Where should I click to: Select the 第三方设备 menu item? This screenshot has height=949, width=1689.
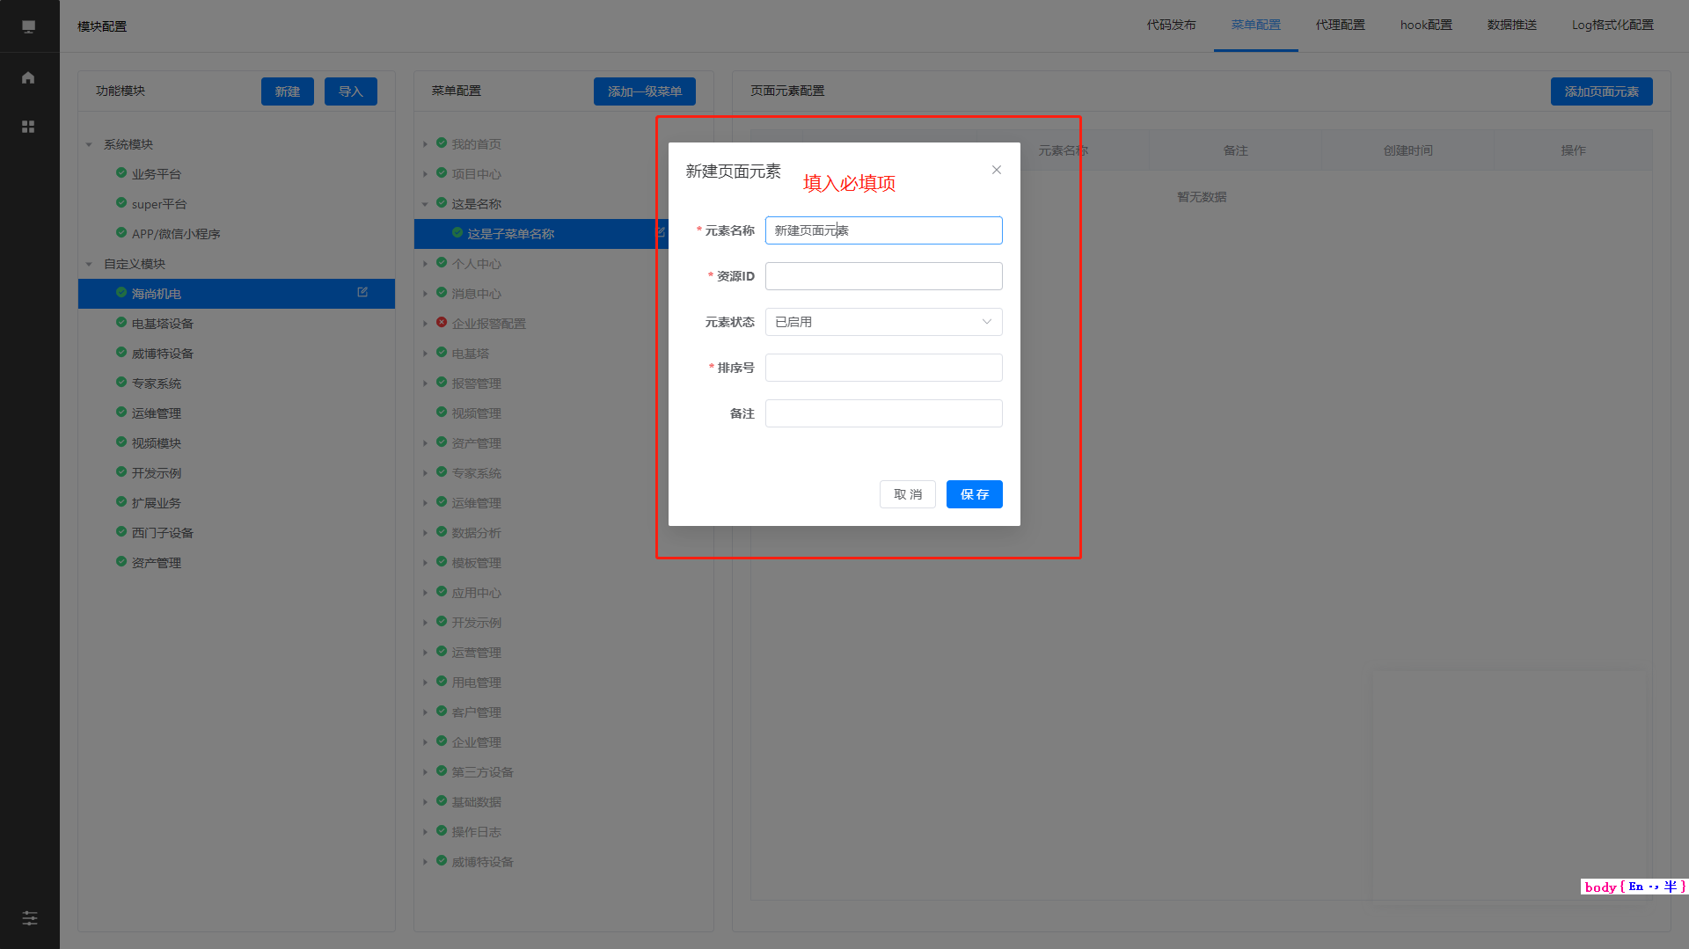click(x=482, y=772)
